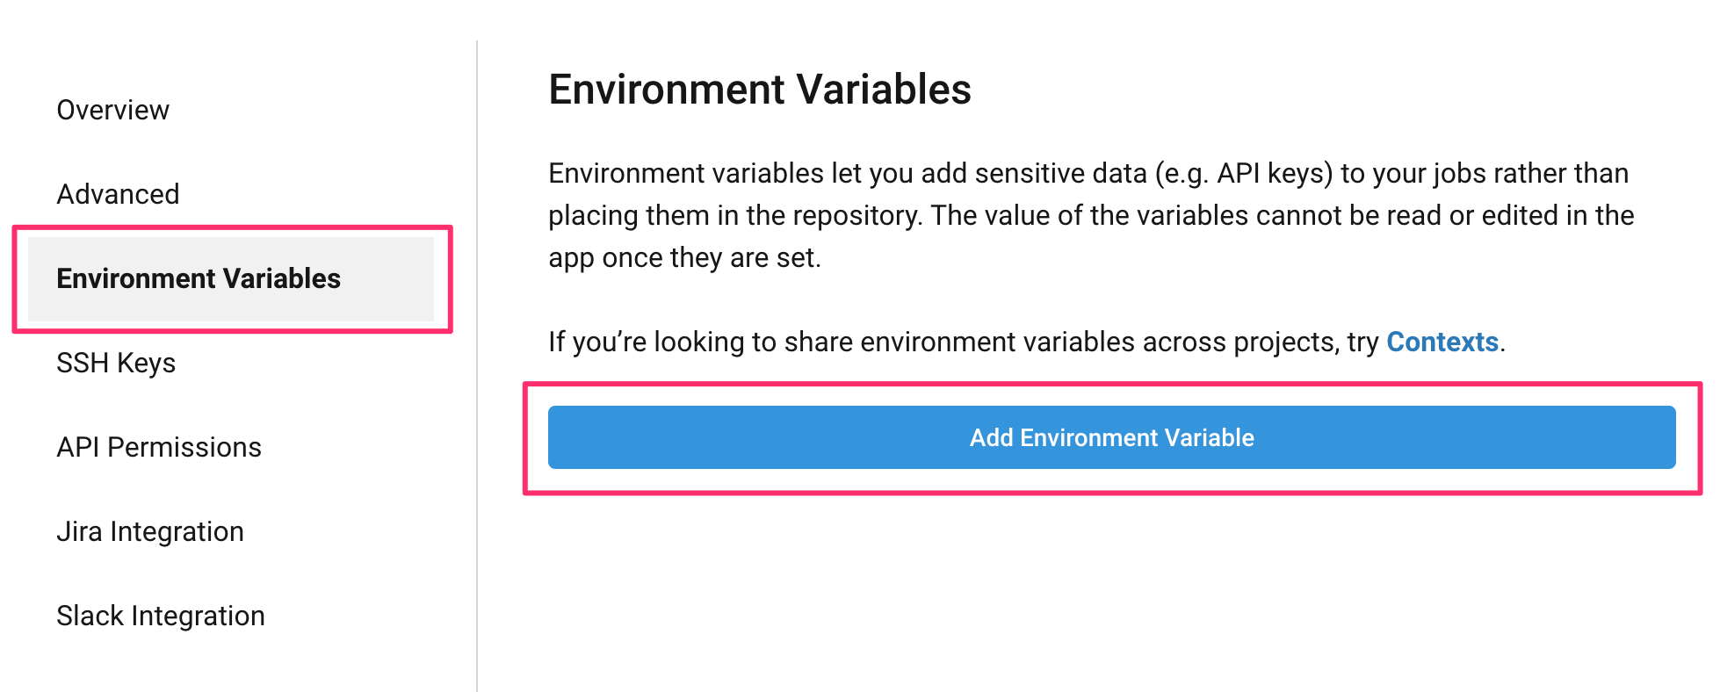Open Slack notification settings
1720x692 pixels.
(x=161, y=616)
